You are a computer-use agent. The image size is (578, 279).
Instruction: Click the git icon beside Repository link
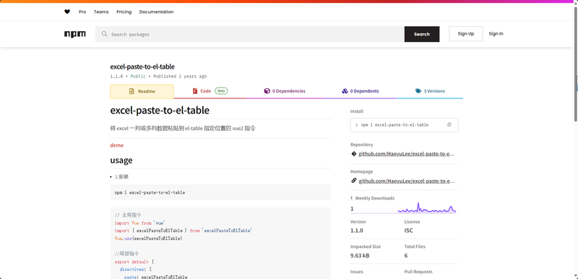[354, 154]
